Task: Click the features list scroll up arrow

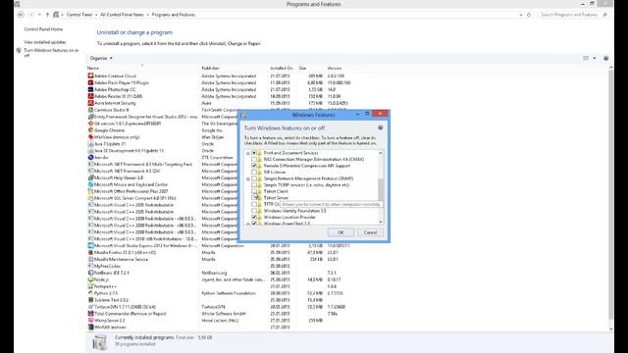Action: click(x=381, y=153)
